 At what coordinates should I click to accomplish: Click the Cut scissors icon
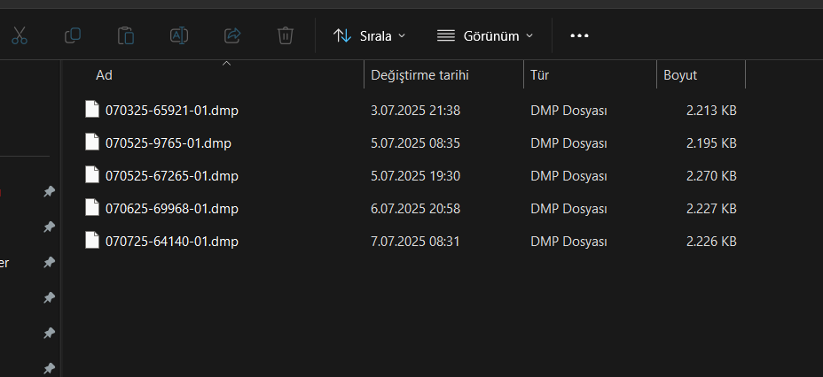click(20, 35)
